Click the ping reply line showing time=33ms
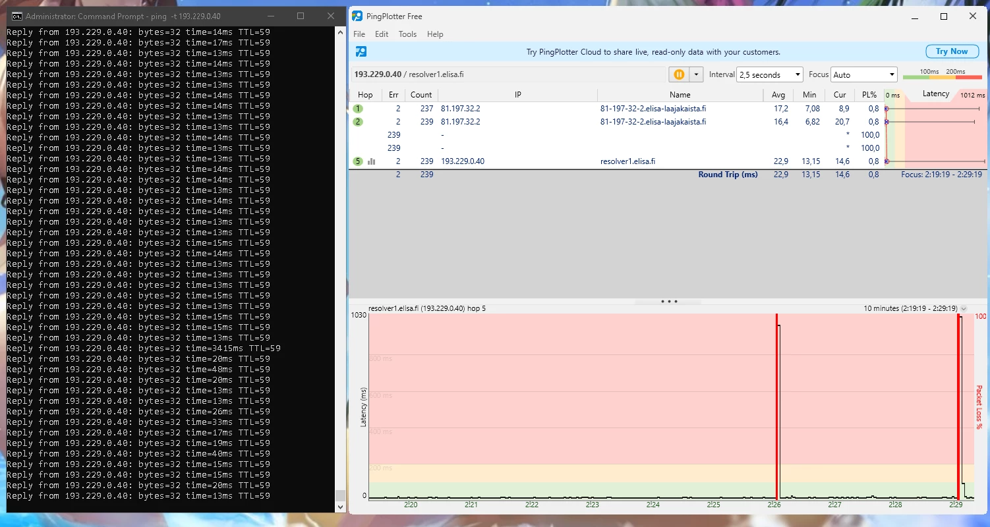Viewport: 990px width, 527px height. 138,422
